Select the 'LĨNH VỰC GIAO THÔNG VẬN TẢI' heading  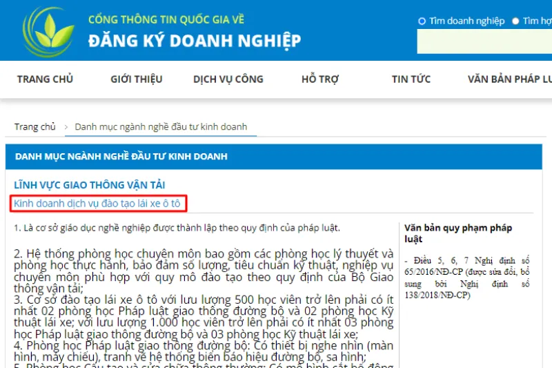pos(90,185)
